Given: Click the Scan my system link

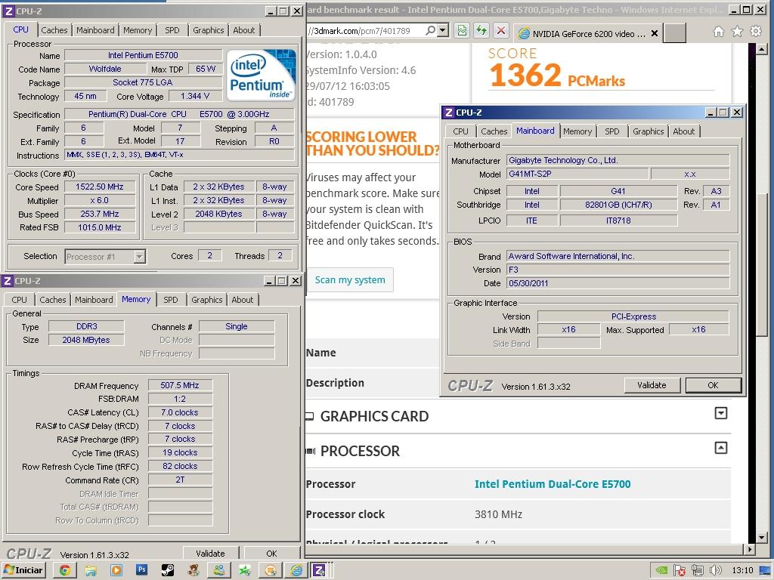Looking at the screenshot, I should click(350, 279).
